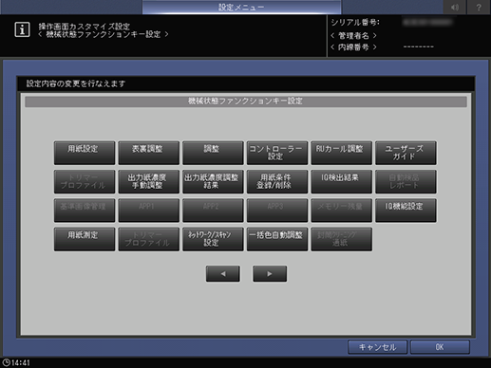Click the シリアル番号 label
Image resolution: width=491 pixels, height=368 pixels.
[x=355, y=23]
